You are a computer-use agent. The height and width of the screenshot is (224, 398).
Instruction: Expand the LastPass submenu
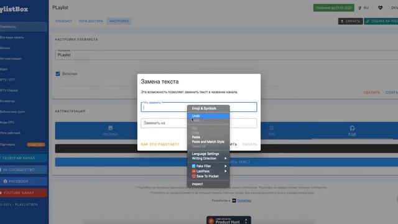208,171
